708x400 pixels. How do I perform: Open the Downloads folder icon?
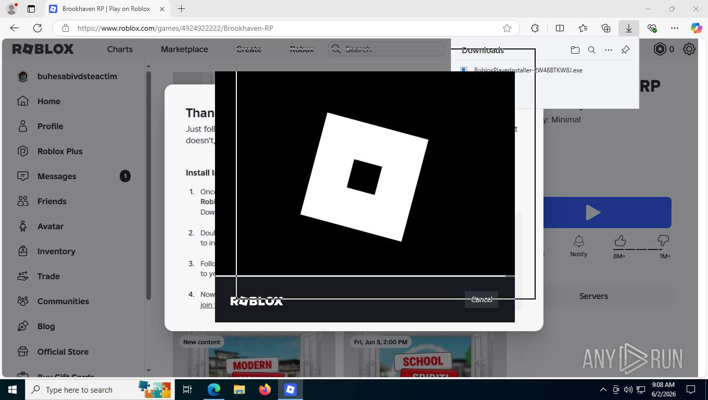click(575, 50)
